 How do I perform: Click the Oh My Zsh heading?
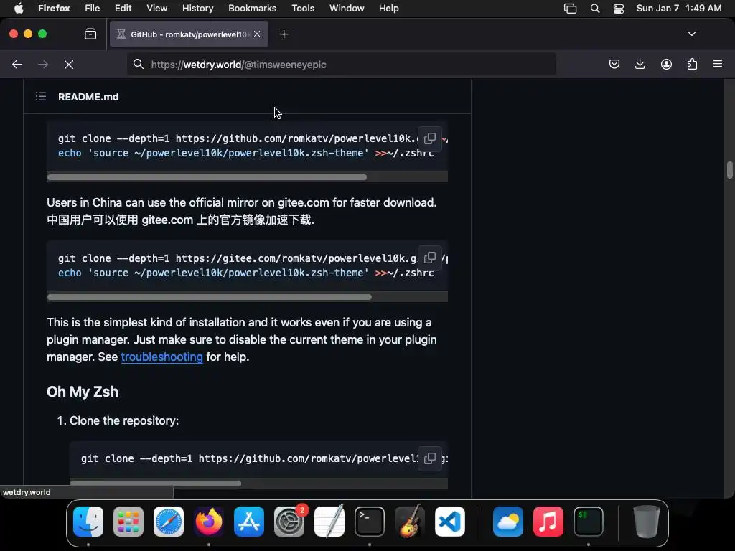[x=83, y=392]
